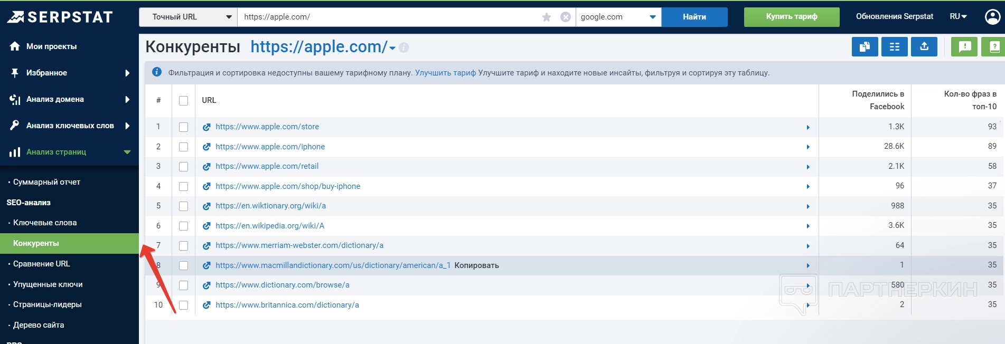Expand row arrow for apple.com/iphone
The width and height of the screenshot is (1005, 344).
(x=808, y=147)
